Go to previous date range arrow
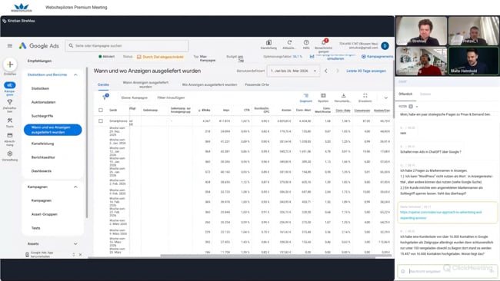 point(326,71)
